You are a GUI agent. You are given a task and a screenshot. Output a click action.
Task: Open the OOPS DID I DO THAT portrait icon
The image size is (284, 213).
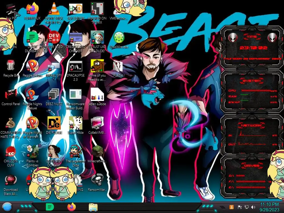[x=54, y=151]
